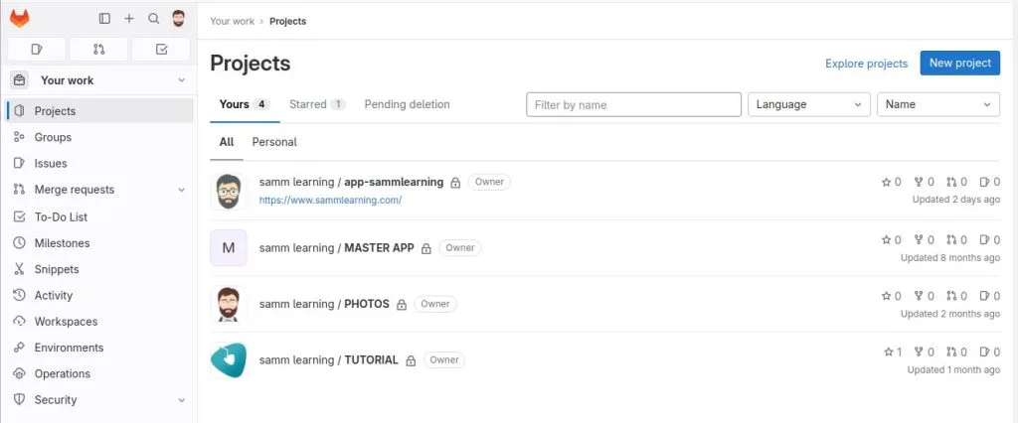Click the app-sammlearning private lock icon
This screenshot has height=423, width=1018.
click(x=455, y=183)
